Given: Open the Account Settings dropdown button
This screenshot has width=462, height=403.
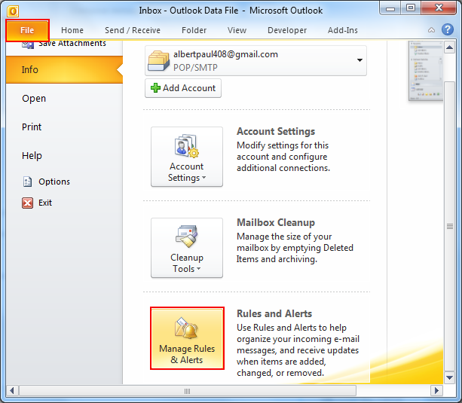Looking at the screenshot, I should [x=187, y=157].
